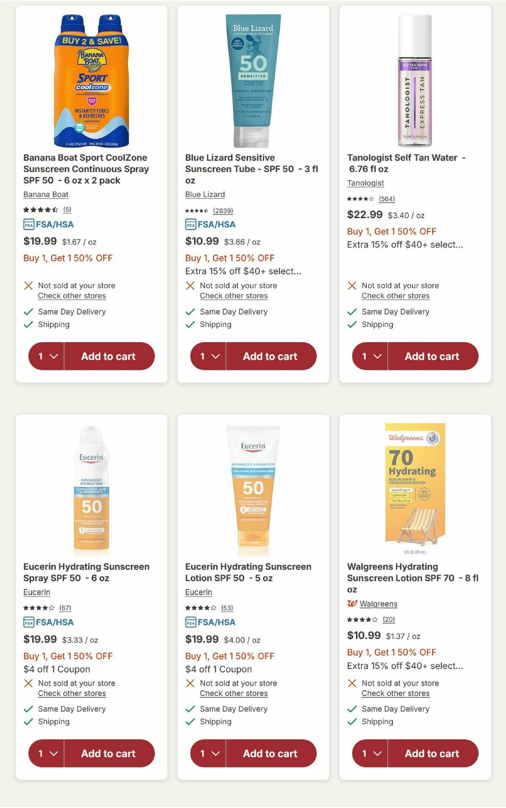Click the red X availability icon on Tanologist card
506x808 pixels.
[x=352, y=285]
